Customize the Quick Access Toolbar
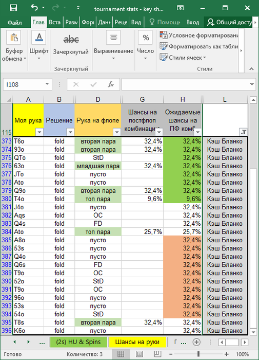 [x=78, y=8]
